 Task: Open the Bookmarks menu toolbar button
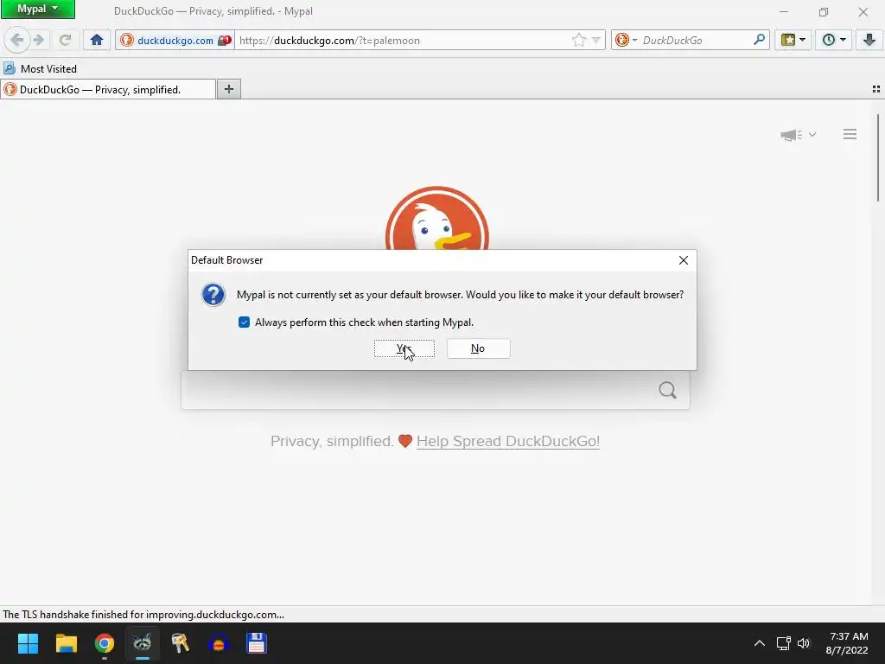[793, 40]
